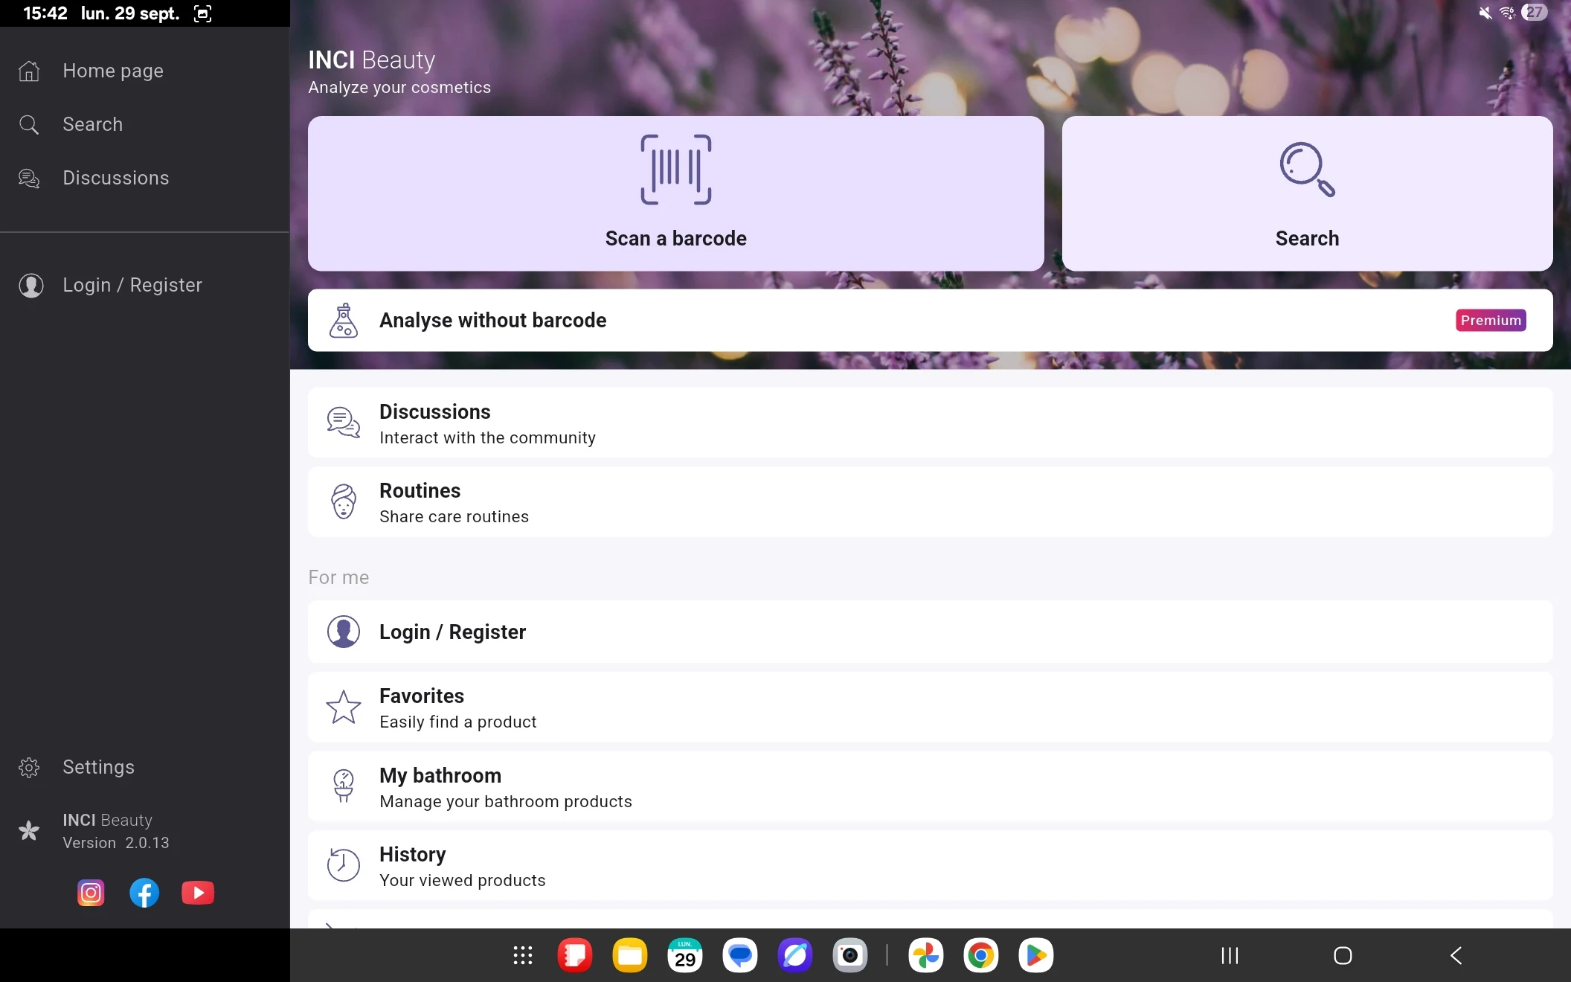Open Facebook icon in sidebar

click(x=144, y=893)
